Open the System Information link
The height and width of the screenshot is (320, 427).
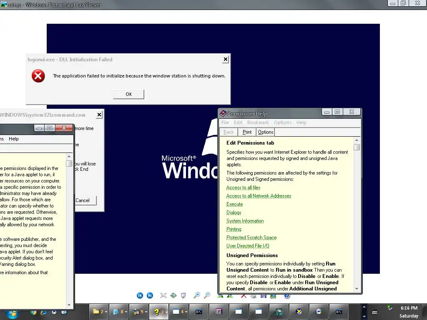pyautogui.click(x=245, y=221)
